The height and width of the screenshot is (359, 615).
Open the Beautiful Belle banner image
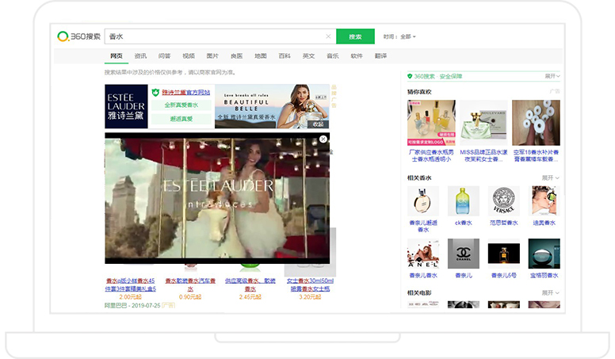pyautogui.click(x=272, y=106)
